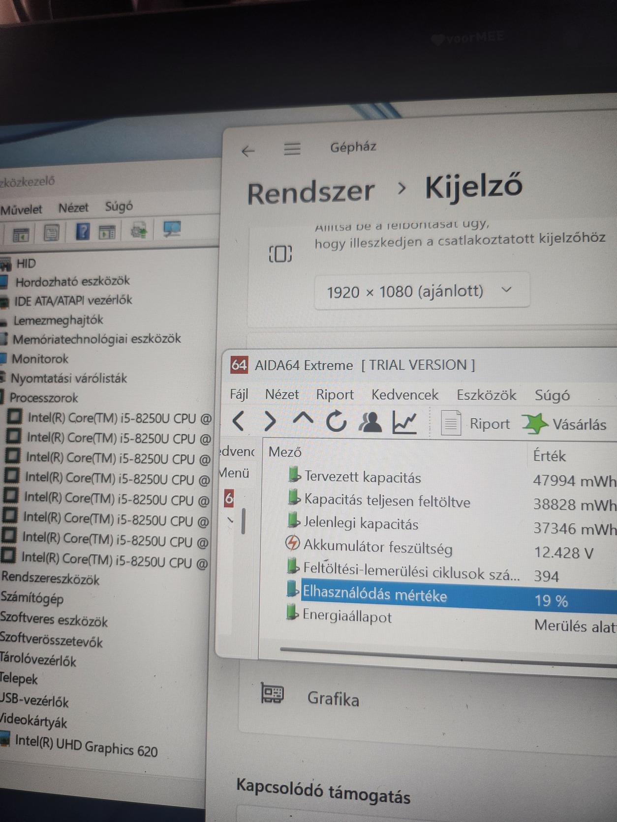
Task: Click the action pane toolbar icon
Action: 107,231
